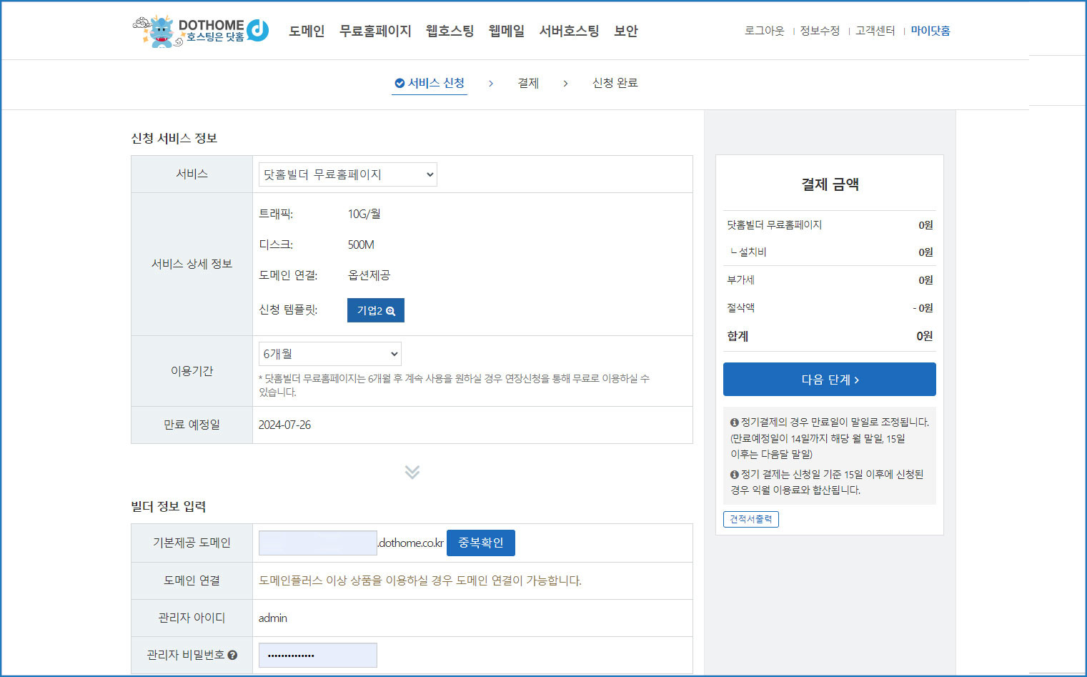Focus the 기본제공 도메인 text field
Viewport: 1087px width, 677px height.
(x=317, y=543)
